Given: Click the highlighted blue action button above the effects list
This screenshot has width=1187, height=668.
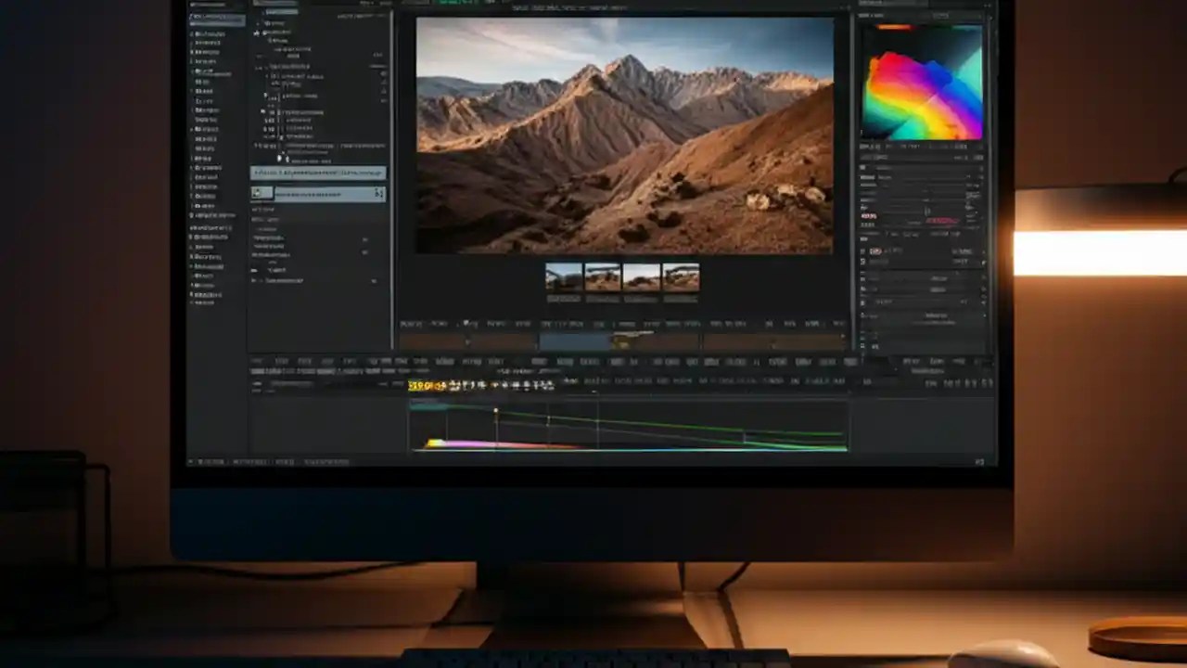Looking at the screenshot, I should [318, 173].
